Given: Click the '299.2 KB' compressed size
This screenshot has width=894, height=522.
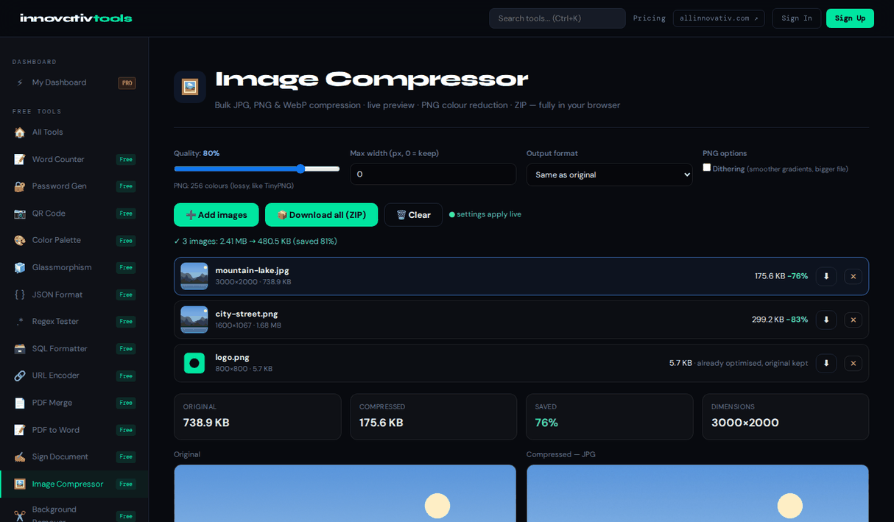Looking at the screenshot, I should coord(768,320).
